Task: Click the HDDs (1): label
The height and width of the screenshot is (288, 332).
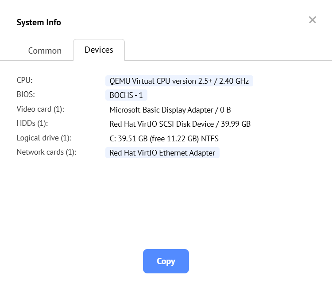Action: 32,123
